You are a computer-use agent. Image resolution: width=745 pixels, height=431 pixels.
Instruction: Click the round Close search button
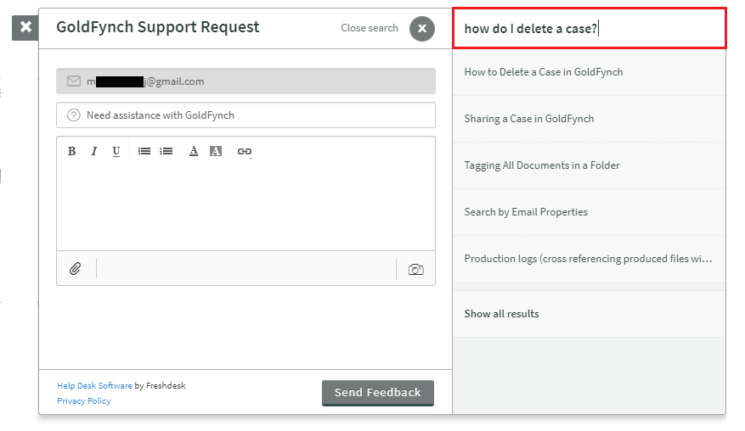[422, 29]
